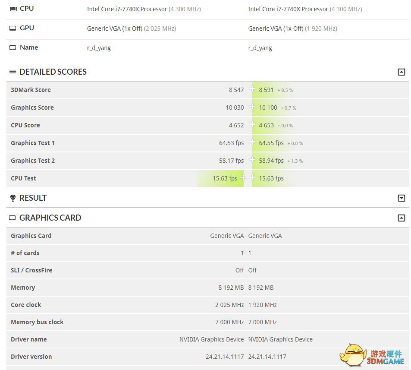The image size is (411, 370).
Task: Click the left r_d_yang name
Action: (99, 48)
